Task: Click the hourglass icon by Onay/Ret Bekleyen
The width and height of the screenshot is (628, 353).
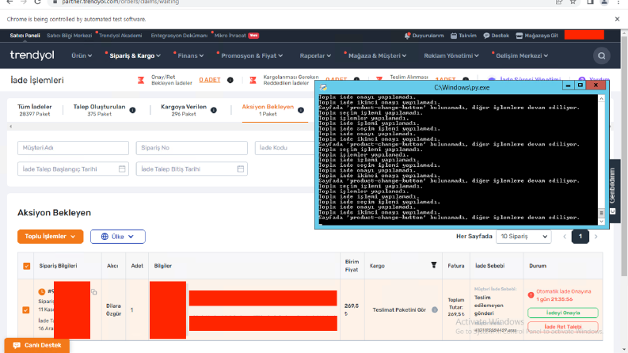Action: 141,81
